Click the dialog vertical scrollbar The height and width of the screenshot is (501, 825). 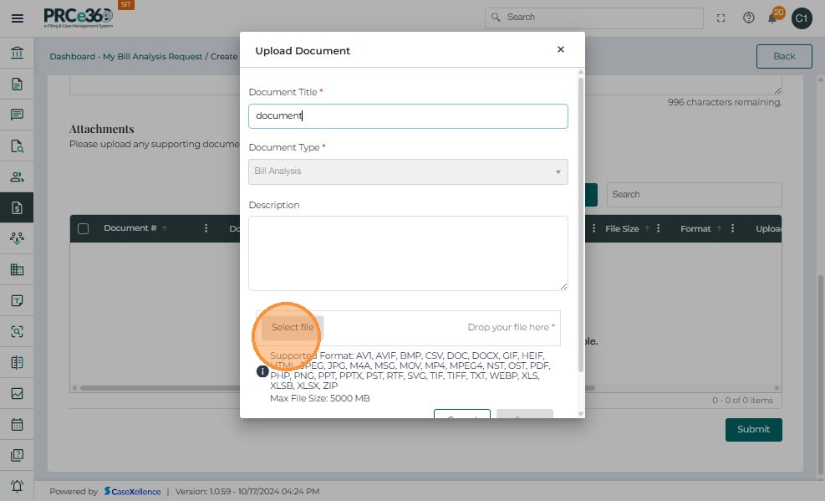581,225
